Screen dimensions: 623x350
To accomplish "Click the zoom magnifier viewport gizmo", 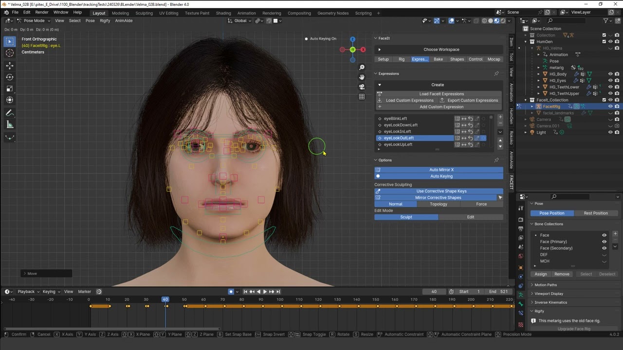I will point(362,68).
